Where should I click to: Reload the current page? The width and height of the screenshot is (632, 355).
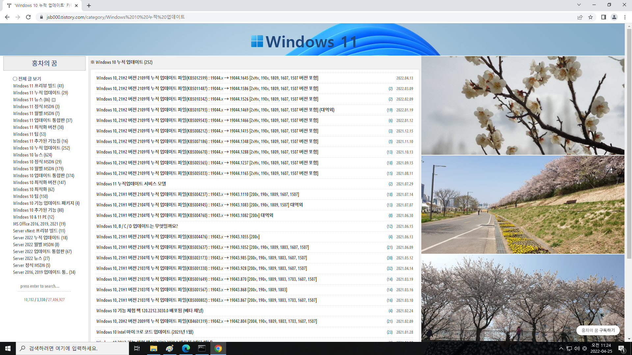pos(28,17)
